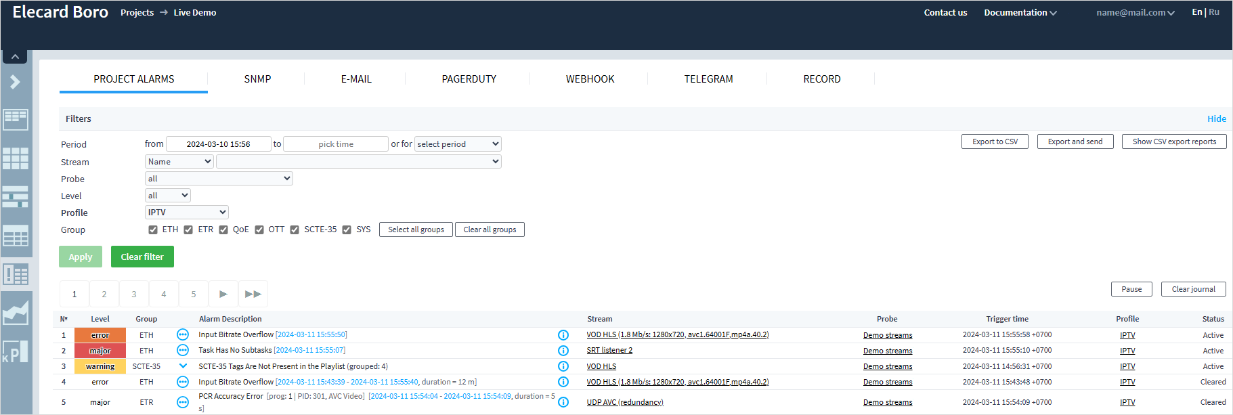
Task: Expand the left sidebar with the arrow icon
Action: click(15, 82)
